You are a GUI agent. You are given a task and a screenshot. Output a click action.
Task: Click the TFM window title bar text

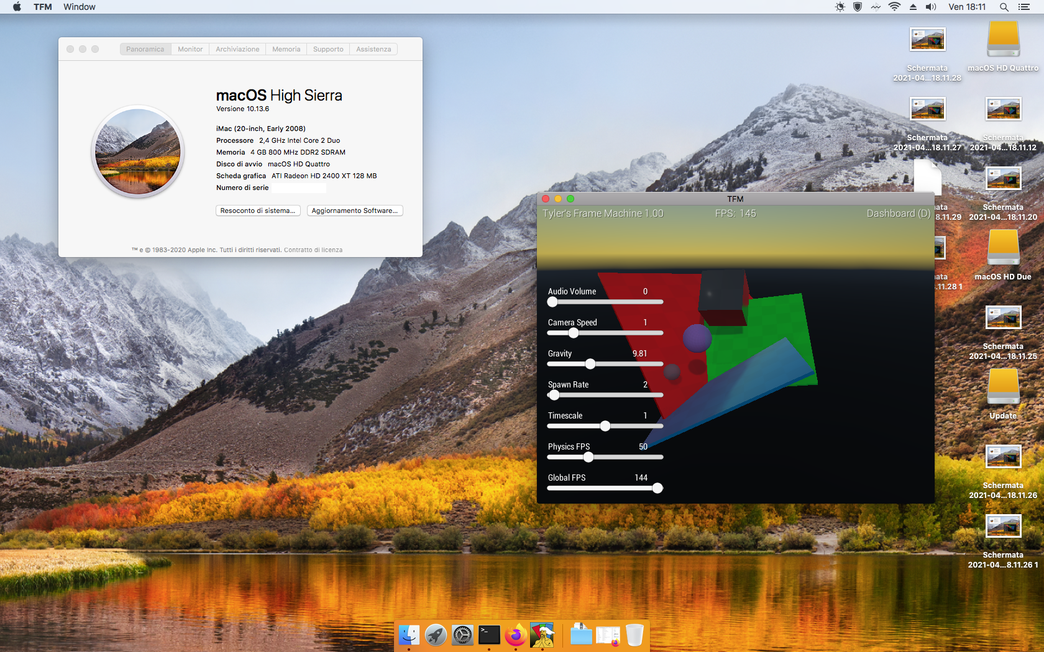tap(735, 199)
